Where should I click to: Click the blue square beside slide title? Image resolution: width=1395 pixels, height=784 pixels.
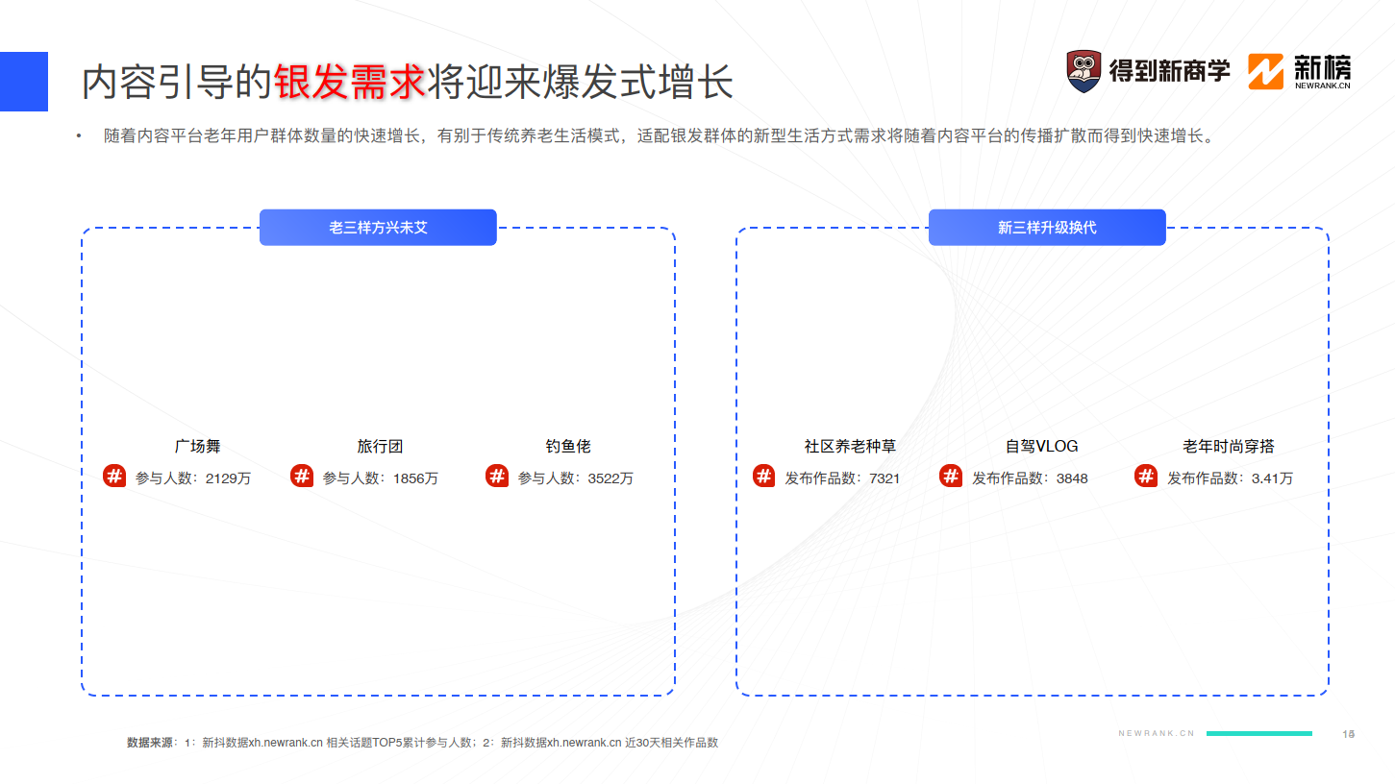(x=24, y=81)
